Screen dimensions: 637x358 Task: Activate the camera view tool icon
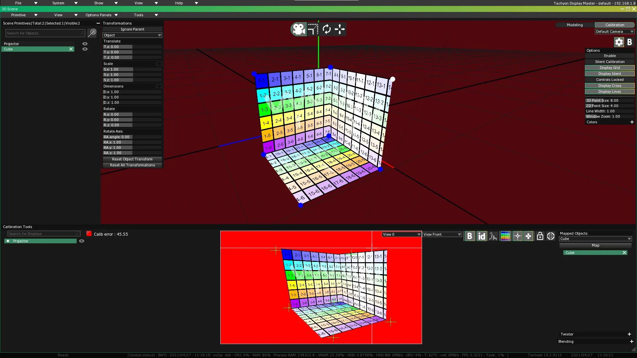299,29
